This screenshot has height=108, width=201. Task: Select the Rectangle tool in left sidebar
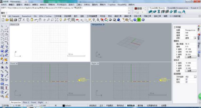pyautogui.click(x=7, y=39)
